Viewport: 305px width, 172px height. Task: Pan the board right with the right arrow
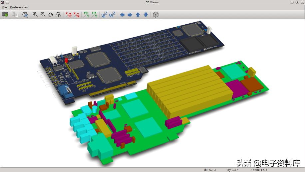point(130,15)
